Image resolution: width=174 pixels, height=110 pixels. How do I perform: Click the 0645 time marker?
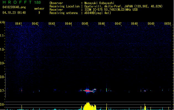pyautogui.click(x=85, y=24)
